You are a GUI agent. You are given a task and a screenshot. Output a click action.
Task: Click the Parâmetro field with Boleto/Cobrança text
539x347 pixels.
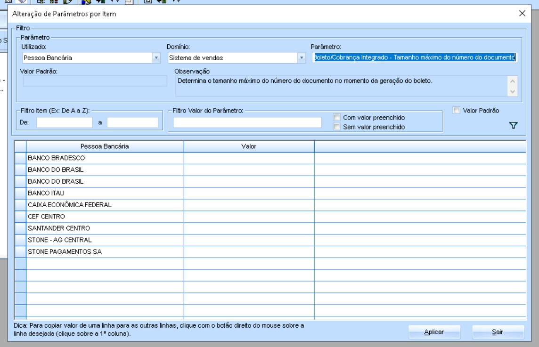pyautogui.click(x=414, y=57)
